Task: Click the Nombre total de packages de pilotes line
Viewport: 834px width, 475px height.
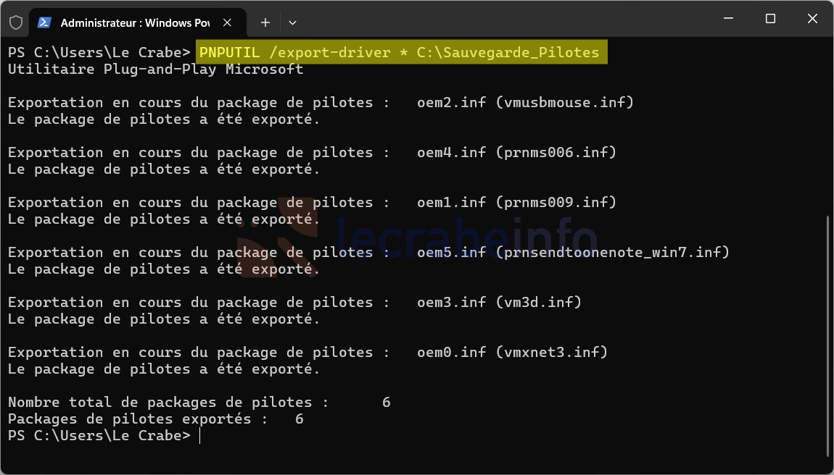Action: pyautogui.click(x=199, y=402)
